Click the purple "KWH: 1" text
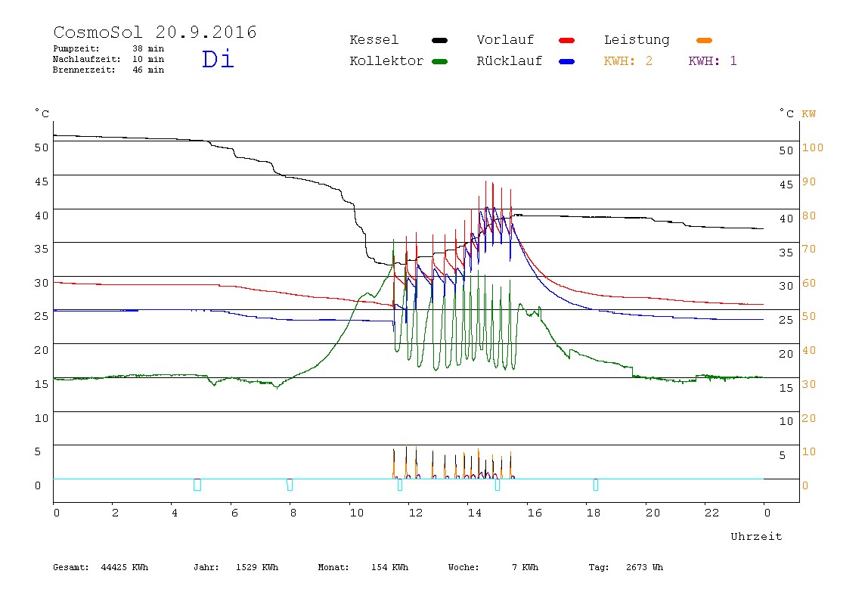Viewport: 868px width, 614px height. tap(713, 61)
